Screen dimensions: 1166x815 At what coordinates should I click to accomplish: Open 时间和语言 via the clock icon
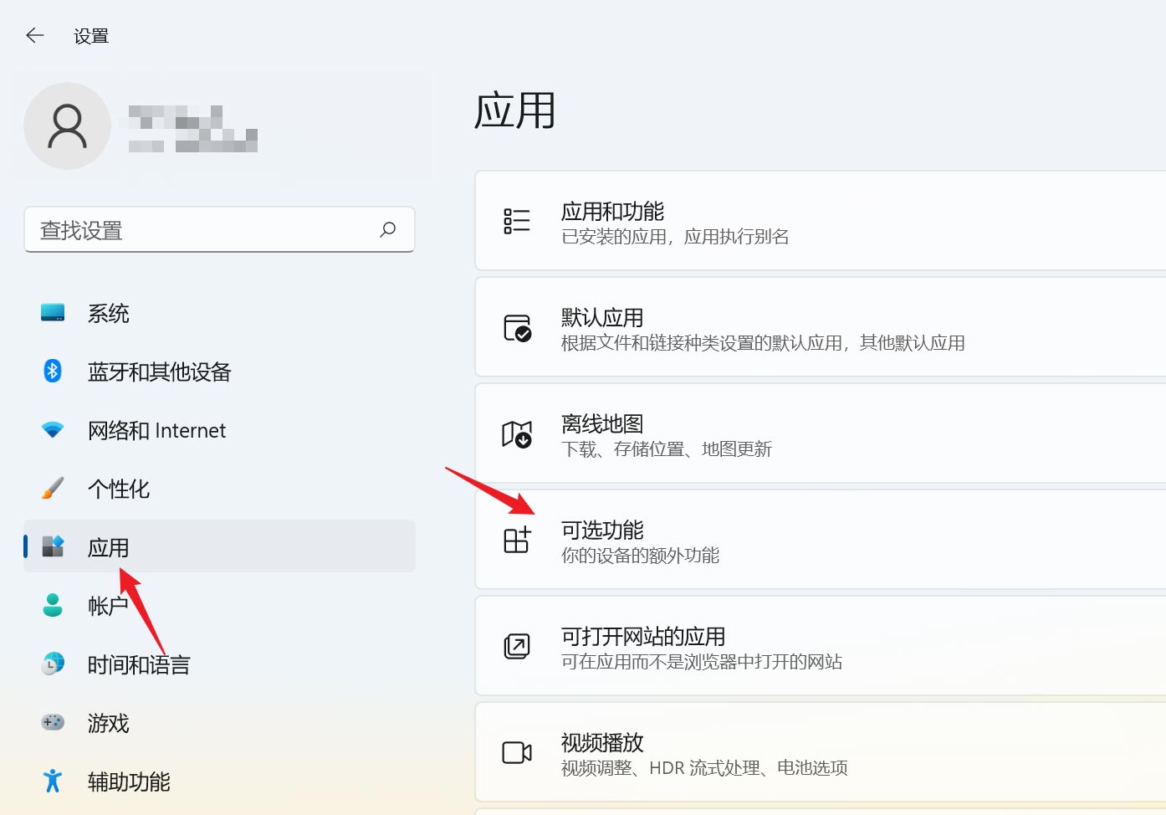(52, 664)
